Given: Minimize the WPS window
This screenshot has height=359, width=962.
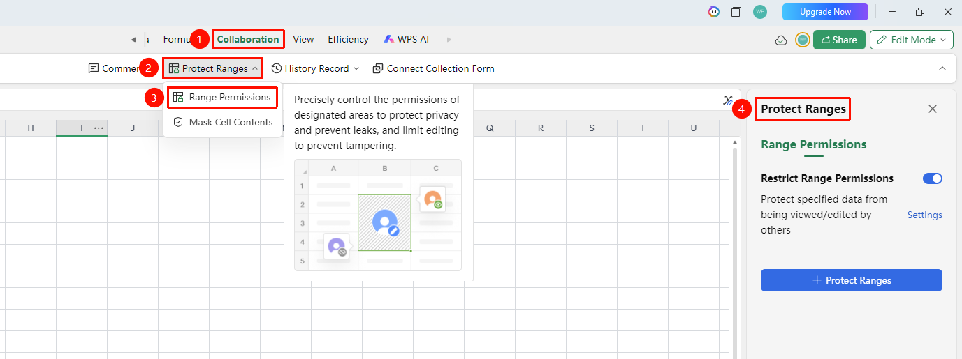Looking at the screenshot, I should pos(892,12).
